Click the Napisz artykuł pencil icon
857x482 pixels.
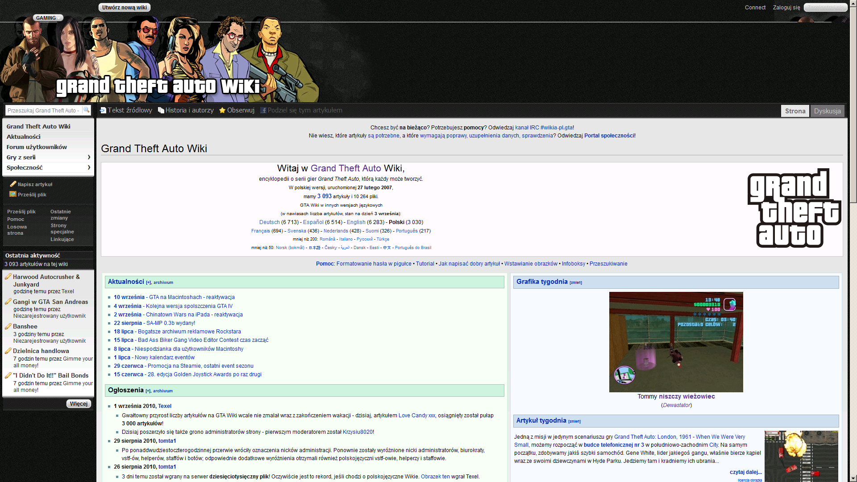coord(13,184)
